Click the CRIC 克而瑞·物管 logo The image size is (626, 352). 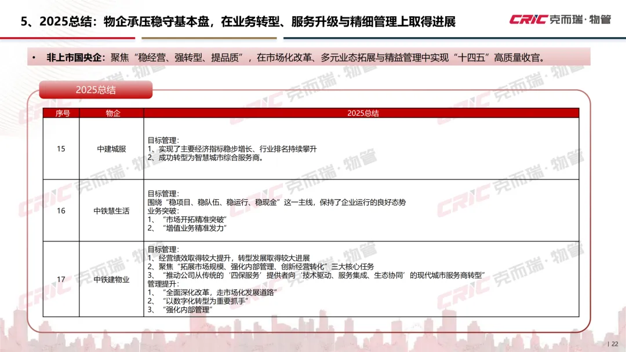point(560,19)
